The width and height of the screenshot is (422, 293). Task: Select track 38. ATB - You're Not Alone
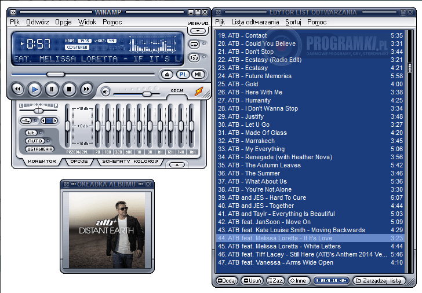click(310, 189)
